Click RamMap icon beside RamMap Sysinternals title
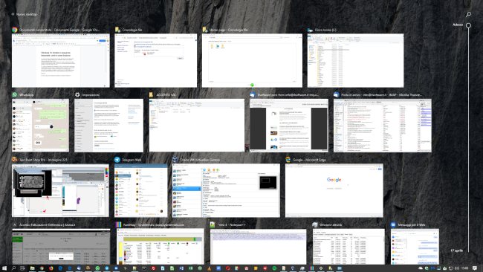The width and height of the screenshot is (483, 272). pyautogui.click(x=119, y=225)
